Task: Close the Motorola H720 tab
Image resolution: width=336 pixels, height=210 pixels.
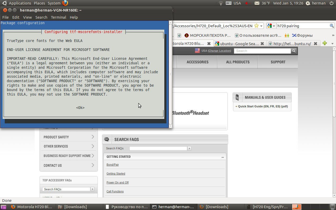Action: (209, 44)
